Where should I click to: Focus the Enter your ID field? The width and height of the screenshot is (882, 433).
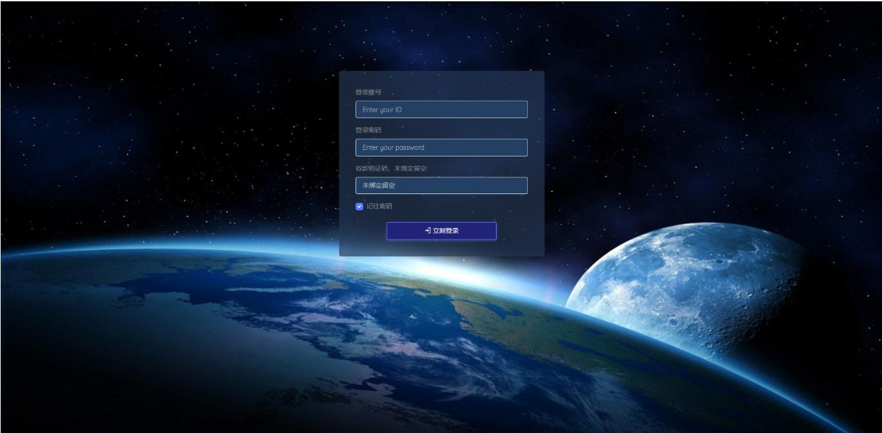pyautogui.click(x=441, y=110)
